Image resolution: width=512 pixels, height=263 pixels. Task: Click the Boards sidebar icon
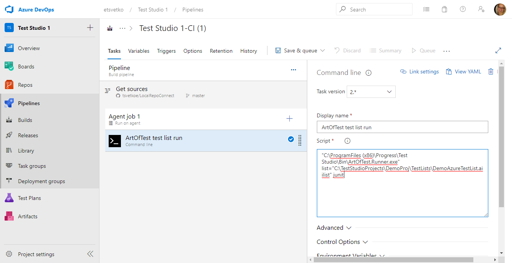(9, 67)
